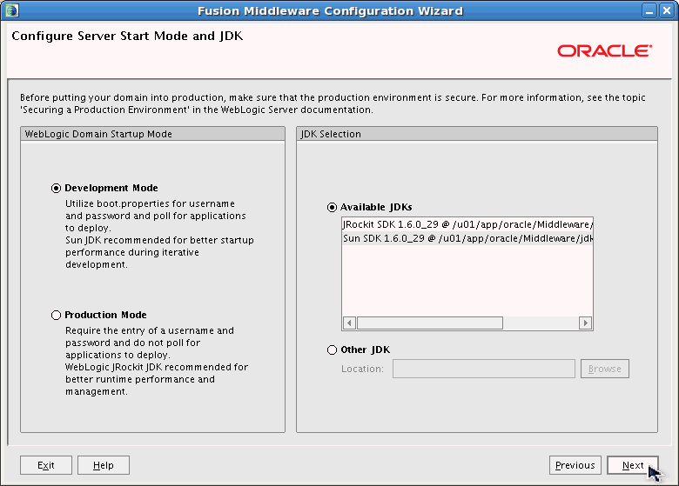The width and height of the screenshot is (679, 486).
Task: Click the Oracle logo
Action: coord(604,51)
